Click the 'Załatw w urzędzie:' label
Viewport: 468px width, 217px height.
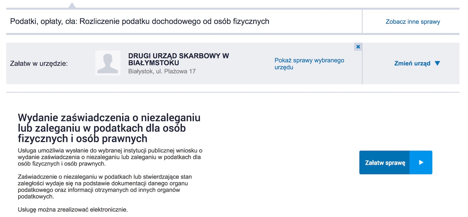coord(39,64)
